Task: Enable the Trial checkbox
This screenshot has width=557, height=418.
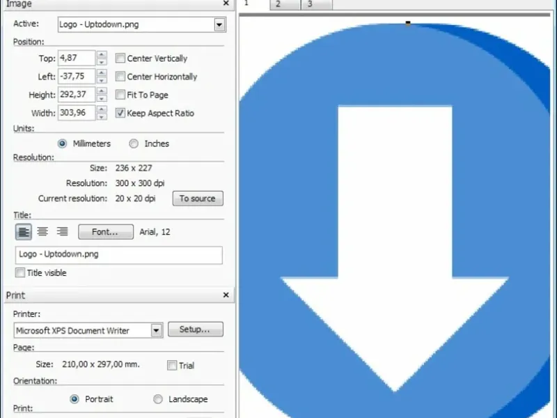Action: coord(172,365)
